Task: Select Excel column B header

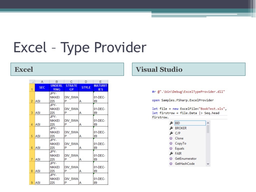Action: (x=57, y=82)
